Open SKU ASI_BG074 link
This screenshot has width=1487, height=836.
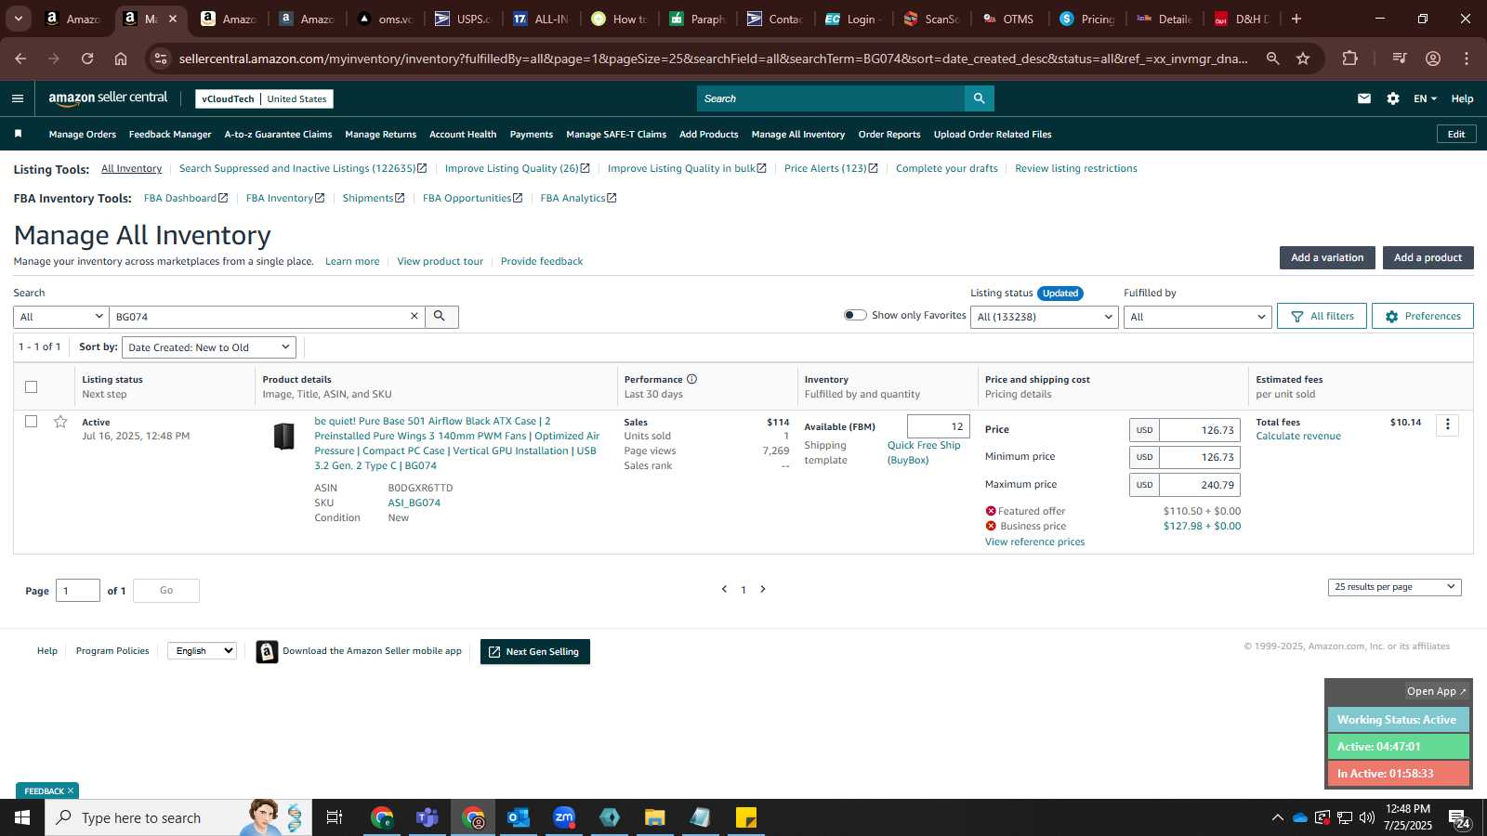point(415,503)
